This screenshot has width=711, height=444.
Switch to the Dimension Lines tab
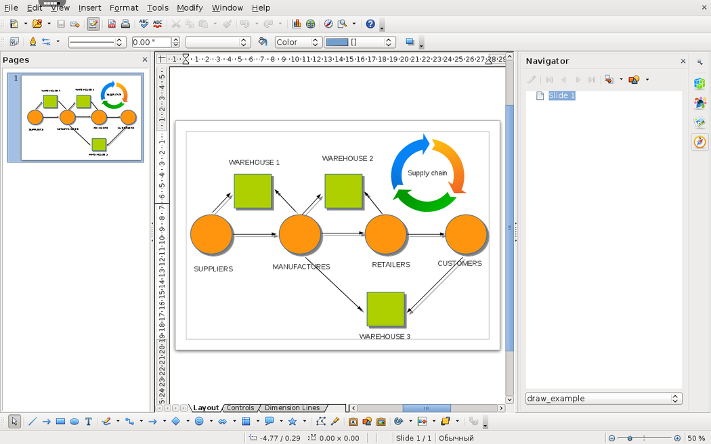coord(292,408)
